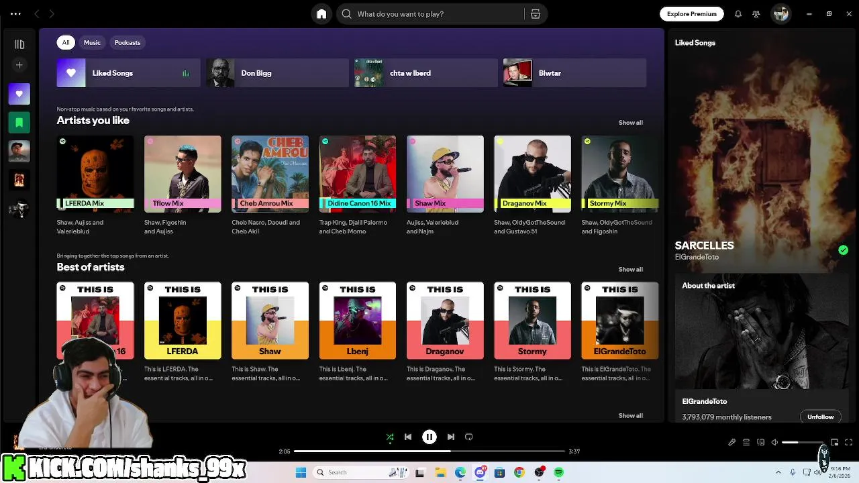859x483 pixels.
Task: Open the Don Bigg shortcut tile
Action: 277,73
